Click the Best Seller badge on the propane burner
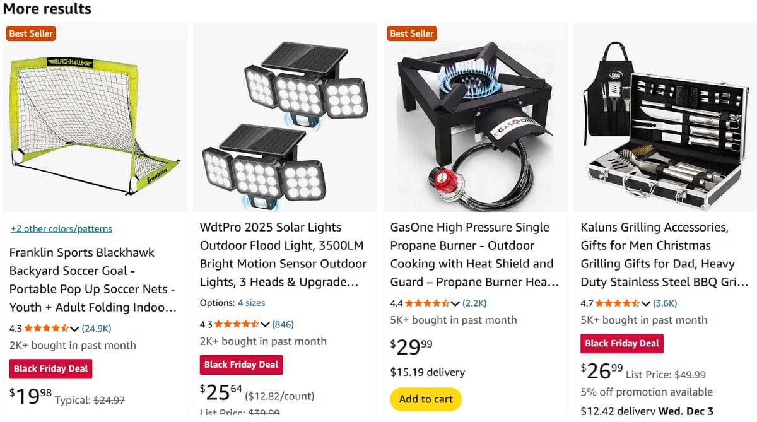Image resolution: width=757 pixels, height=422 pixels. click(x=411, y=33)
